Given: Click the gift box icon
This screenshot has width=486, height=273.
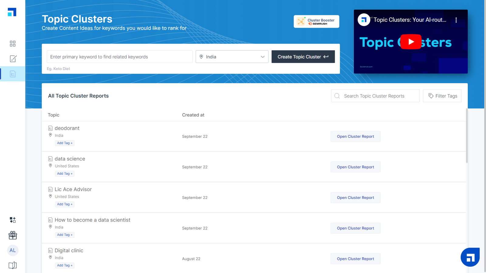Looking at the screenshot, I should coord(13,235).
